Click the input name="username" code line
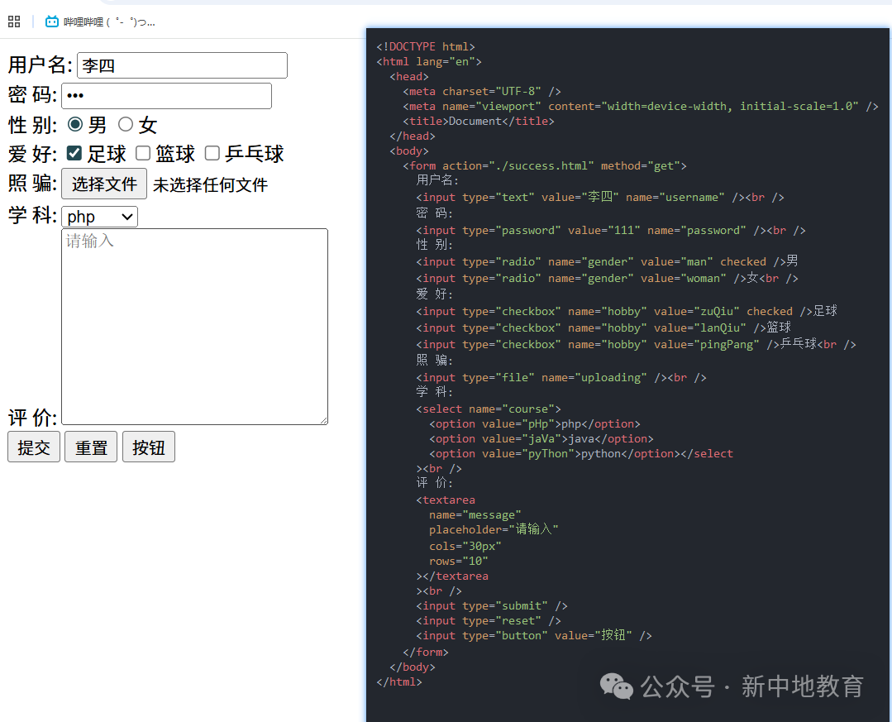Image resolution: width=892 pixels, height=722 pixels. [x=600, y=197]
